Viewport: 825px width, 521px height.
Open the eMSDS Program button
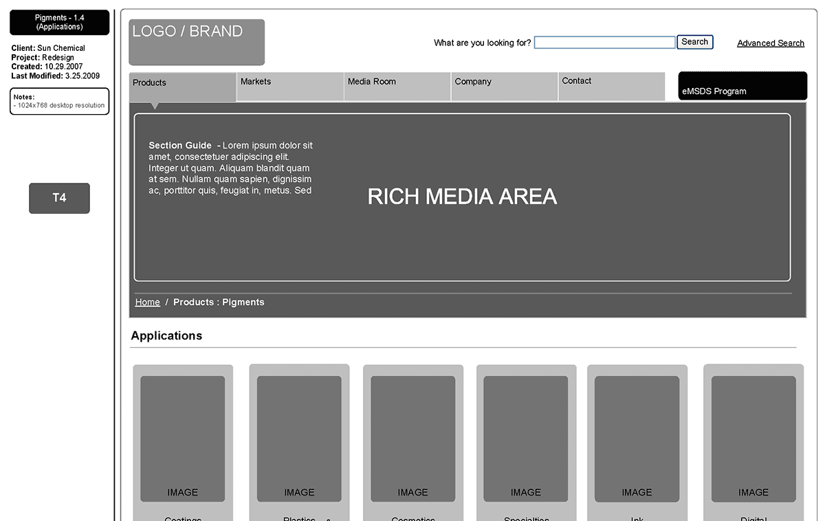[742, 86]
